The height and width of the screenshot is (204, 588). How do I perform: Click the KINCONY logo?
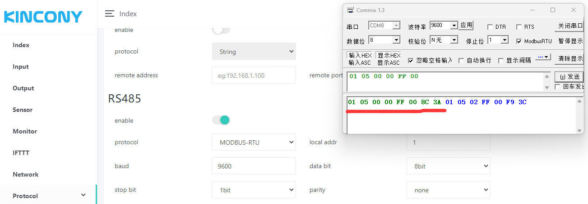pyautogui.click(x=43, y=17)
